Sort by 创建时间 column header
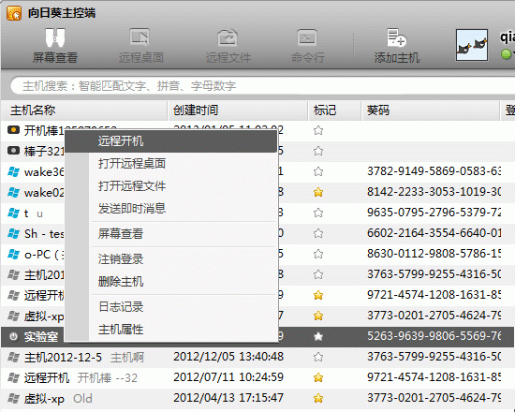Image resolution: width=515 pixels, height=412 pixels. [238, 110]
